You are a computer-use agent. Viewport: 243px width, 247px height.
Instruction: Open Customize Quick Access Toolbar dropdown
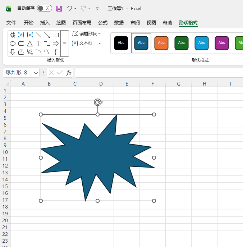pos(97,9)
